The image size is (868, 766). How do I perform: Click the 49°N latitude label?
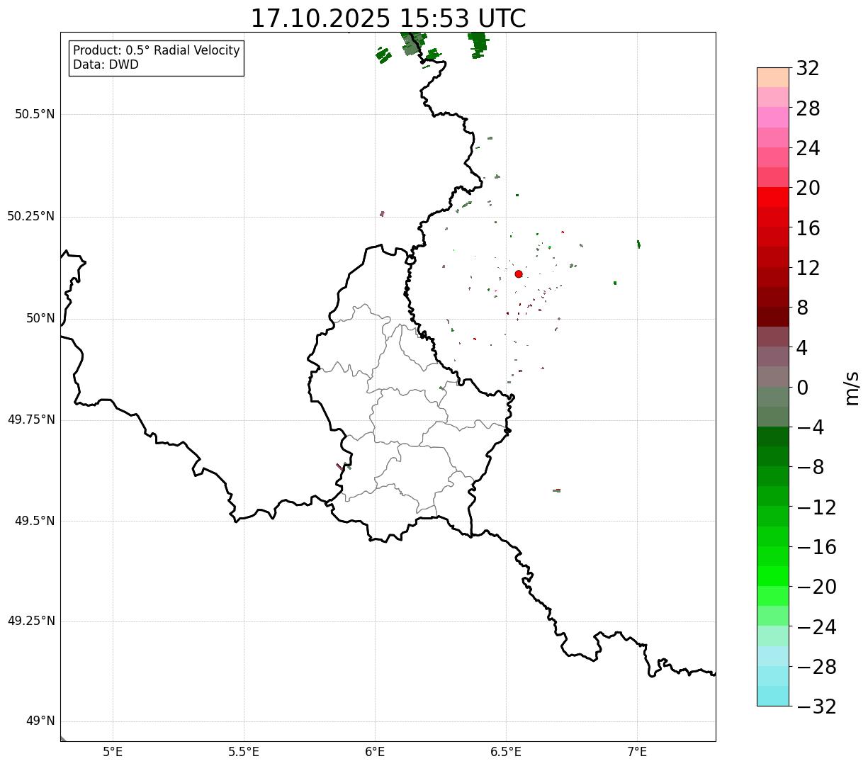click(x=40, y=721)
